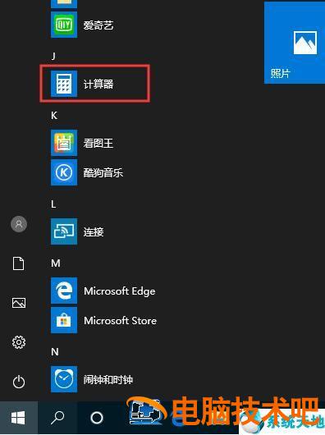Open the iQIYI (爱奇艺) app icon
Screen dimensions: 325x435
coord(64,25)
